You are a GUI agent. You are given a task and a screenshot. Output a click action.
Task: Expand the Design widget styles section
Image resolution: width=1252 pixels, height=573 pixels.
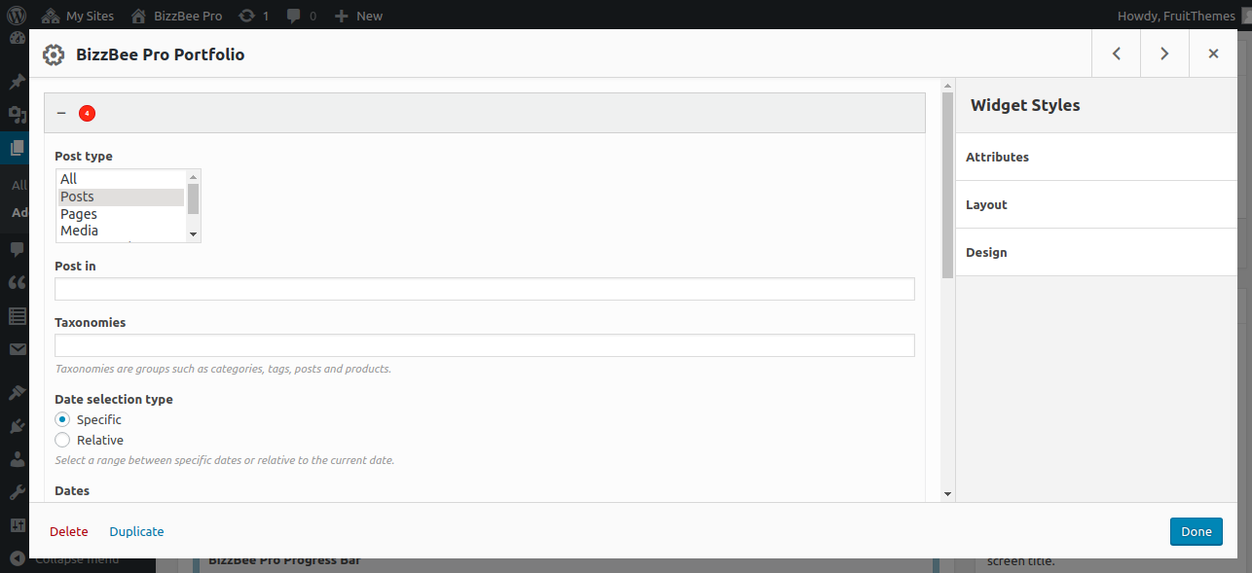(1096, 252)
